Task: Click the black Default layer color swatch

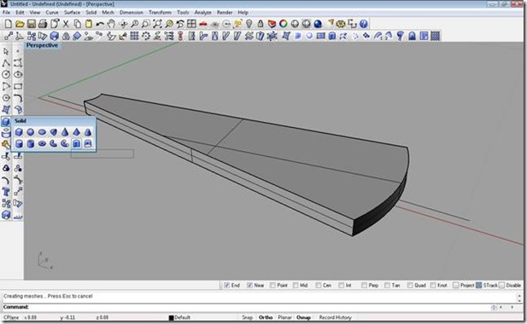Action: [x=171, y=318]
